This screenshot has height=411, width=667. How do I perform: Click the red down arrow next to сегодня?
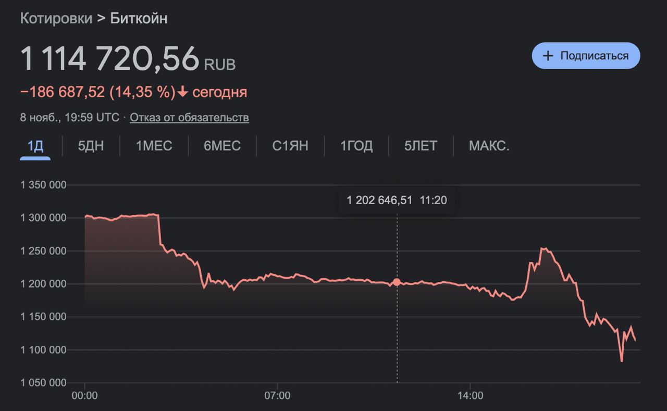point(182,93)
